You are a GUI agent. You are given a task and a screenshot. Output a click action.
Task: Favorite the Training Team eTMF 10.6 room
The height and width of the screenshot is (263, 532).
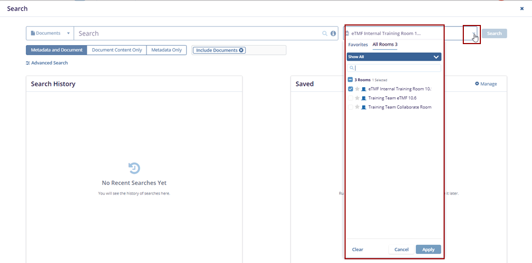(357, 98)
